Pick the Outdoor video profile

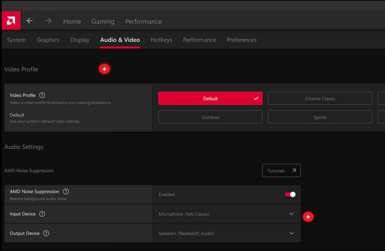tap(210, 117)
